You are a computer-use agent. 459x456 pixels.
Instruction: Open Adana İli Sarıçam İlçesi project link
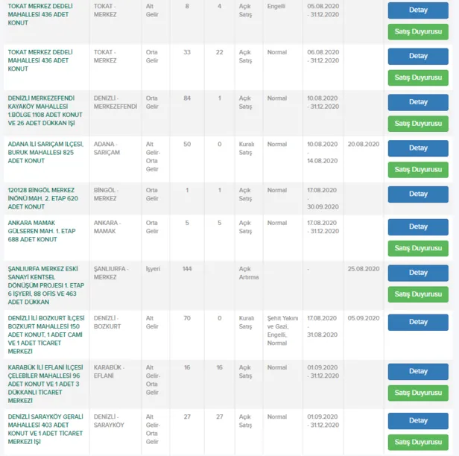click(45, 153)
